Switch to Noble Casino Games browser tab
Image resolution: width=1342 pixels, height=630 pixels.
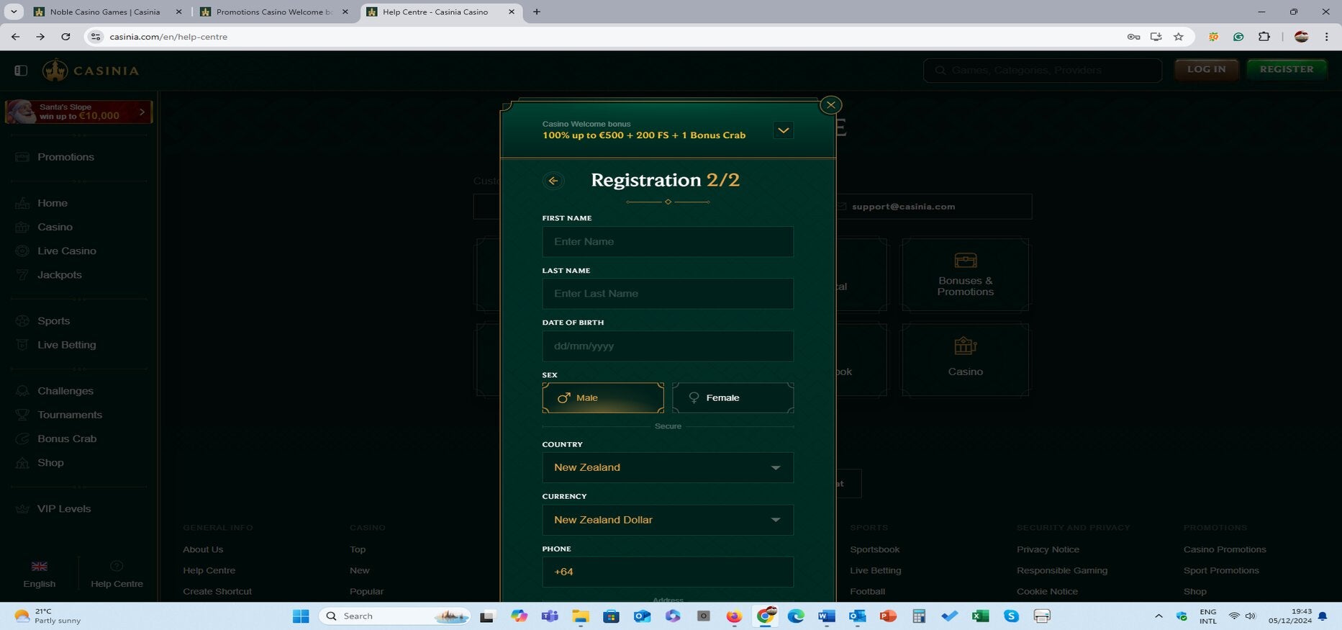[105, 12]
